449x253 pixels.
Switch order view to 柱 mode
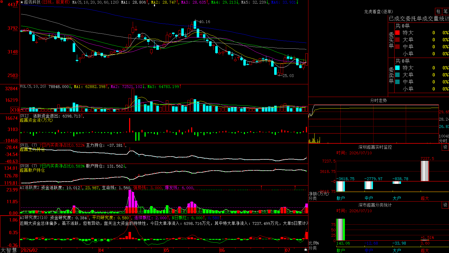click(x=438, y=11)
